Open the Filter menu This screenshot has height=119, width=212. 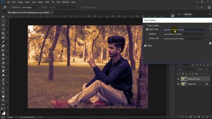point(47,2)
